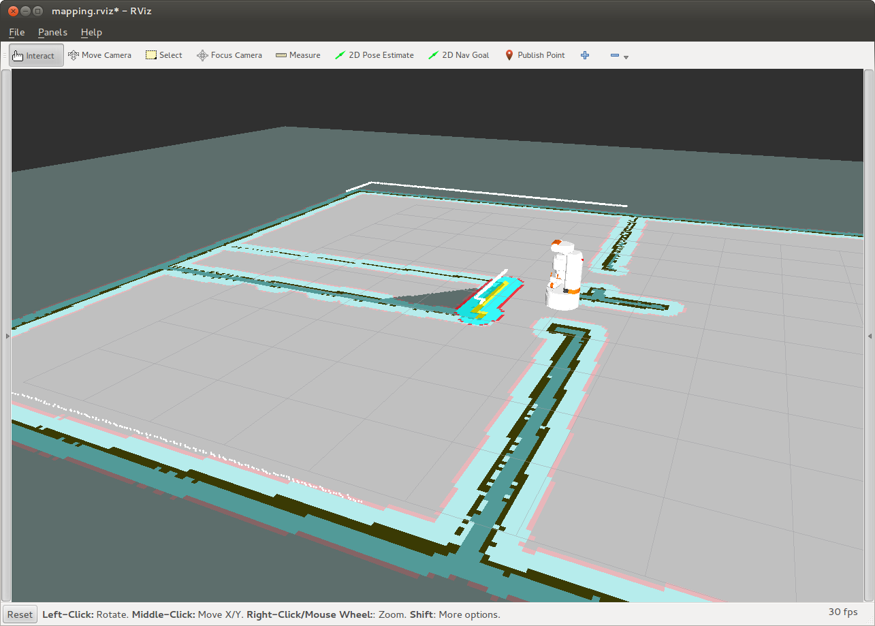This screenshot has height=626, width=875.
Task: Pick the Measure tool
Action: coord(298,55)
